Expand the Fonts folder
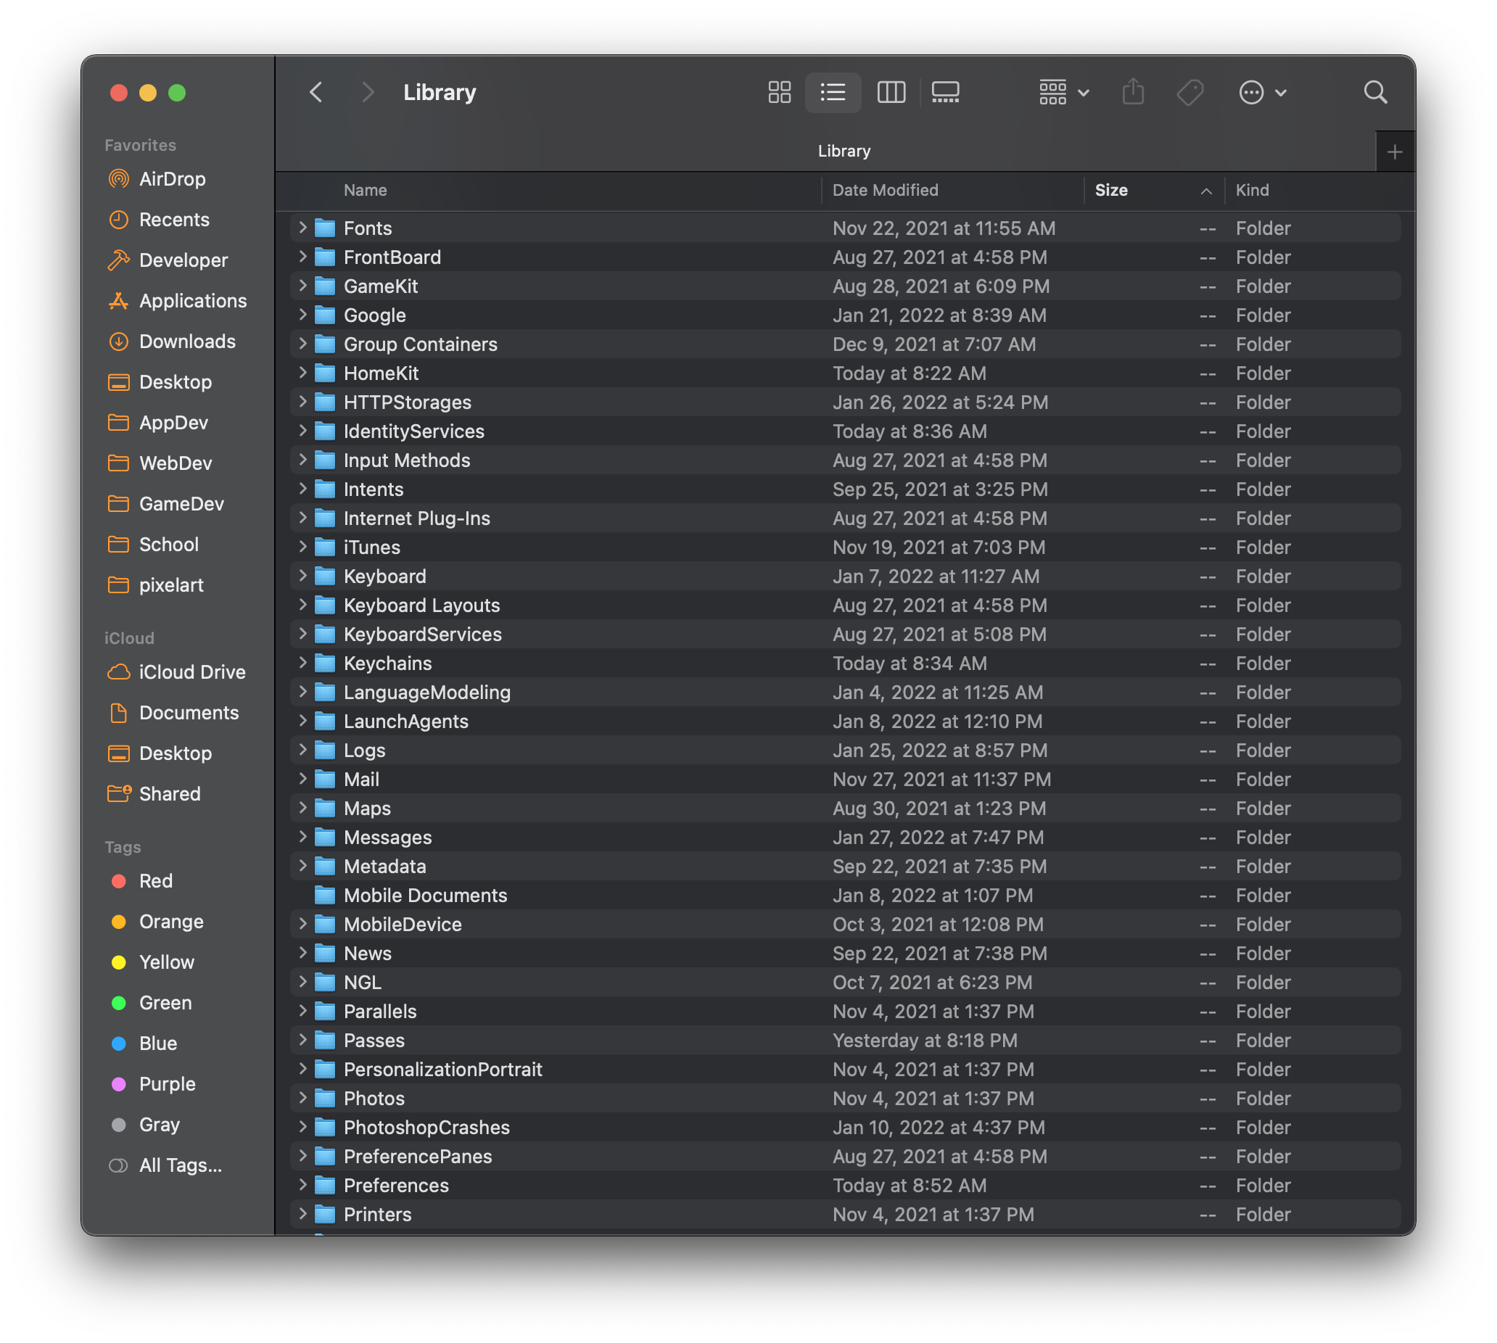Image resolution: width=1497 pixels, height=1343 pixels. (x=302, y=228)
